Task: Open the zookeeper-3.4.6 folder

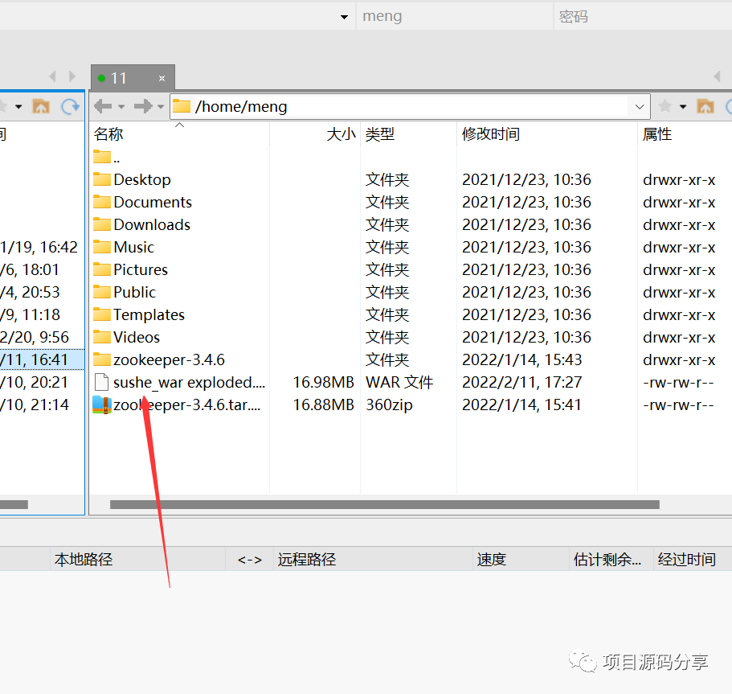Action: pyautogui.click(x=168, y=359)
